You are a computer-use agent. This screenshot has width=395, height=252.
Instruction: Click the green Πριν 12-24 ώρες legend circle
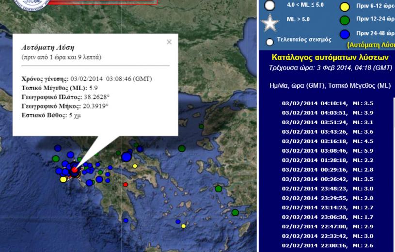(345, 20)
